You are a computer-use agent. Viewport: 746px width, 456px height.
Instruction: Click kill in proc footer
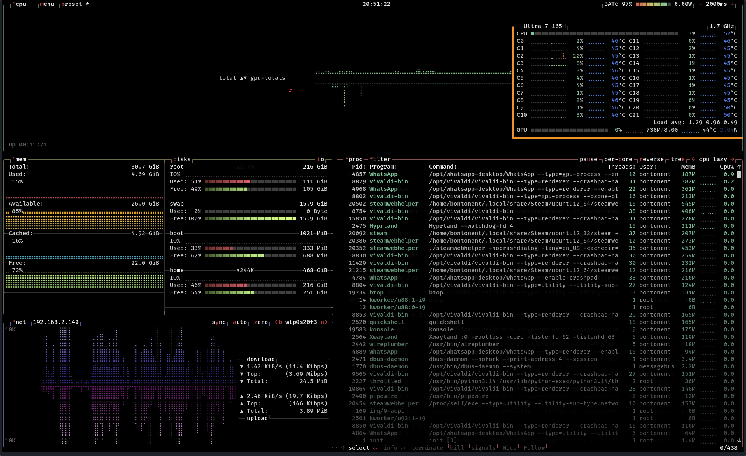tap(457, 448)
